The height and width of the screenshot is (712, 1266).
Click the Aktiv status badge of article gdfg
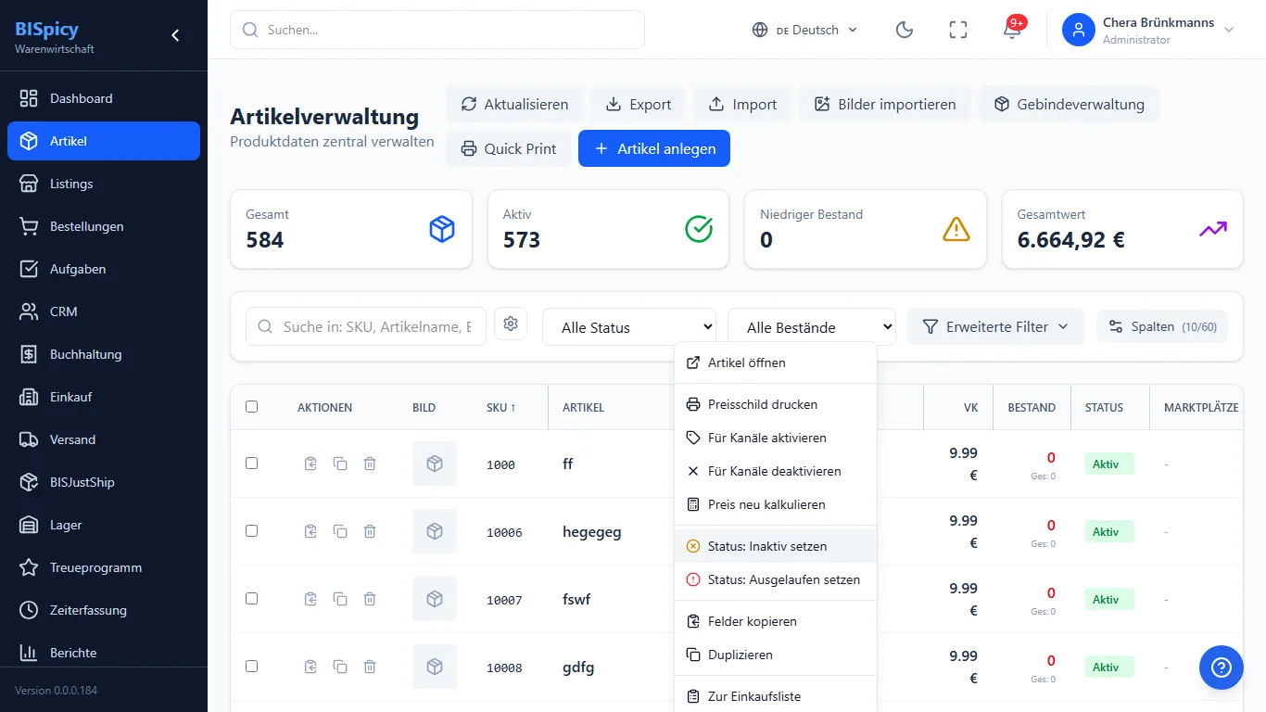coord(1109,667)
